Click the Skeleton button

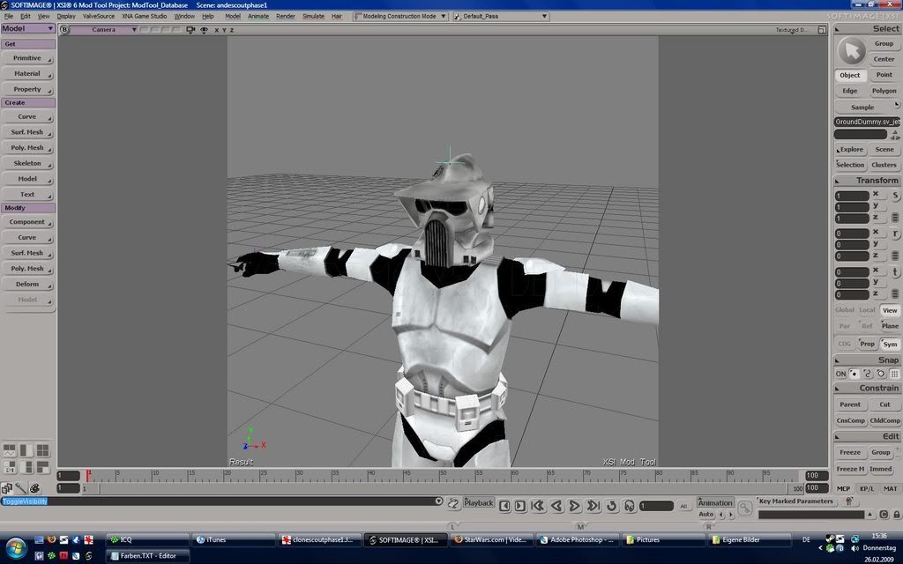point(27,163)
